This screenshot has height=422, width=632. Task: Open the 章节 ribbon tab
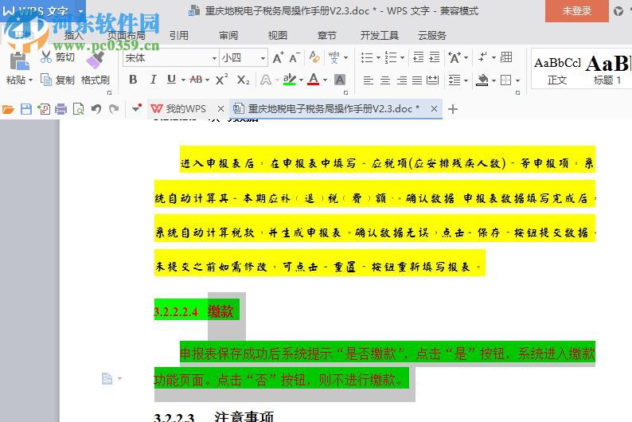(x=327, y=36)
